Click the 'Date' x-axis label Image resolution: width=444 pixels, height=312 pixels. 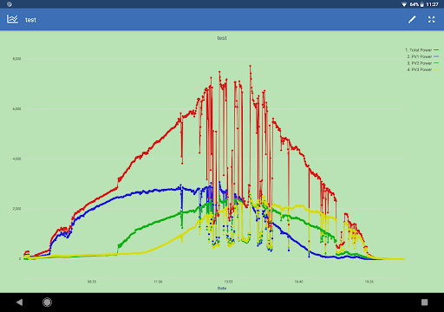coord(222,288)
